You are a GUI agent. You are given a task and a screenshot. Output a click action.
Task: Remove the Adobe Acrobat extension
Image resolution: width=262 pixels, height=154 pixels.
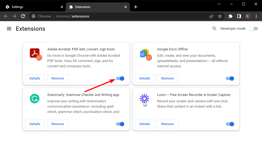tap(58, 78)
